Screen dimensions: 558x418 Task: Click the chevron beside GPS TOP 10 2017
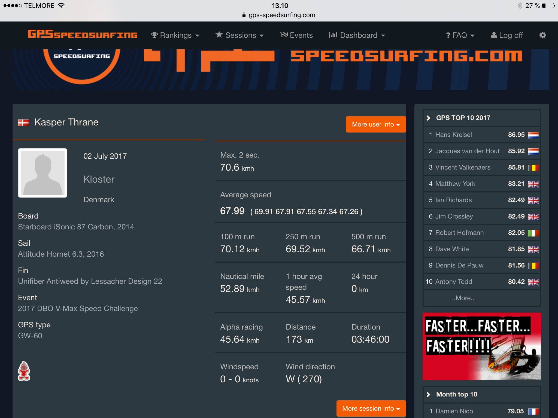point(428,118)
